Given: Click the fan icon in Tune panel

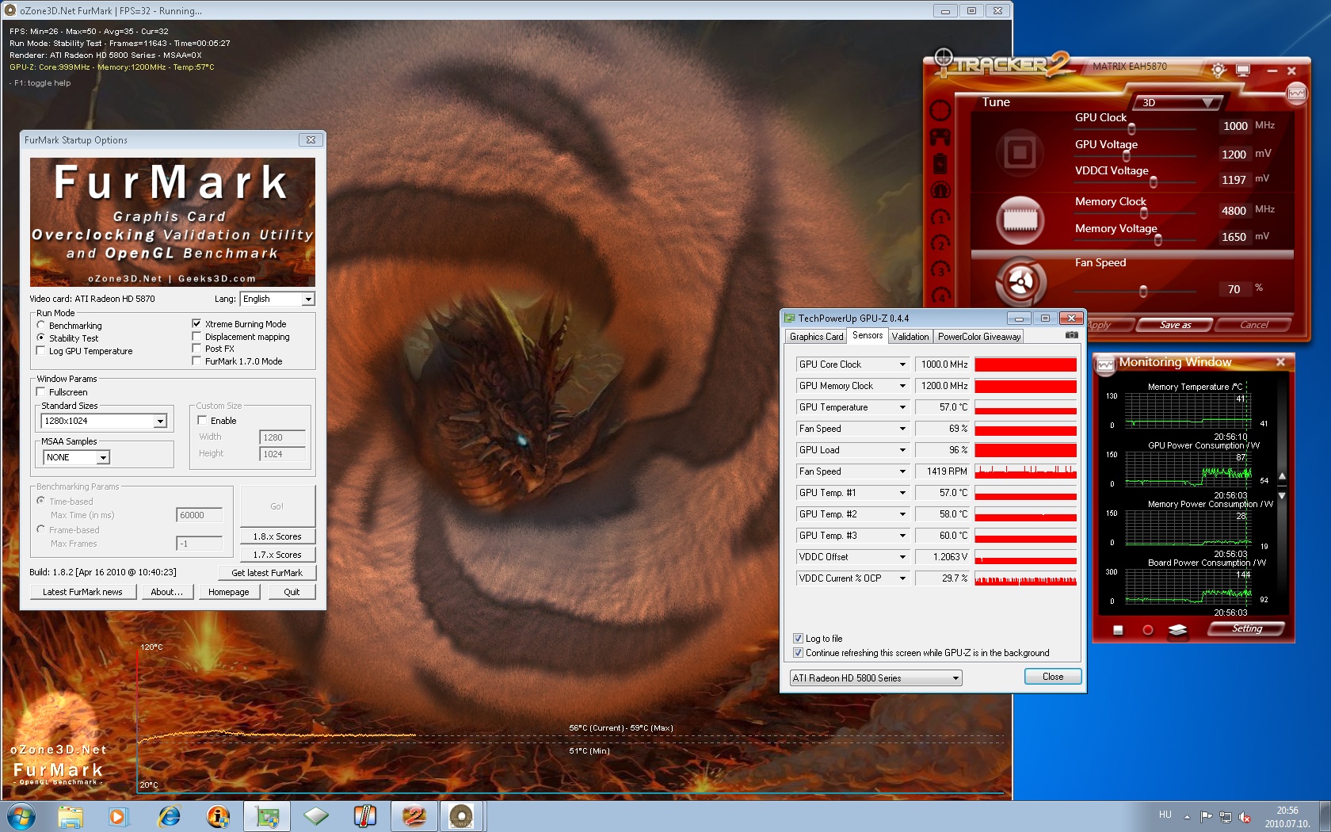Looking at the screenshot, I should point(1020,281).
